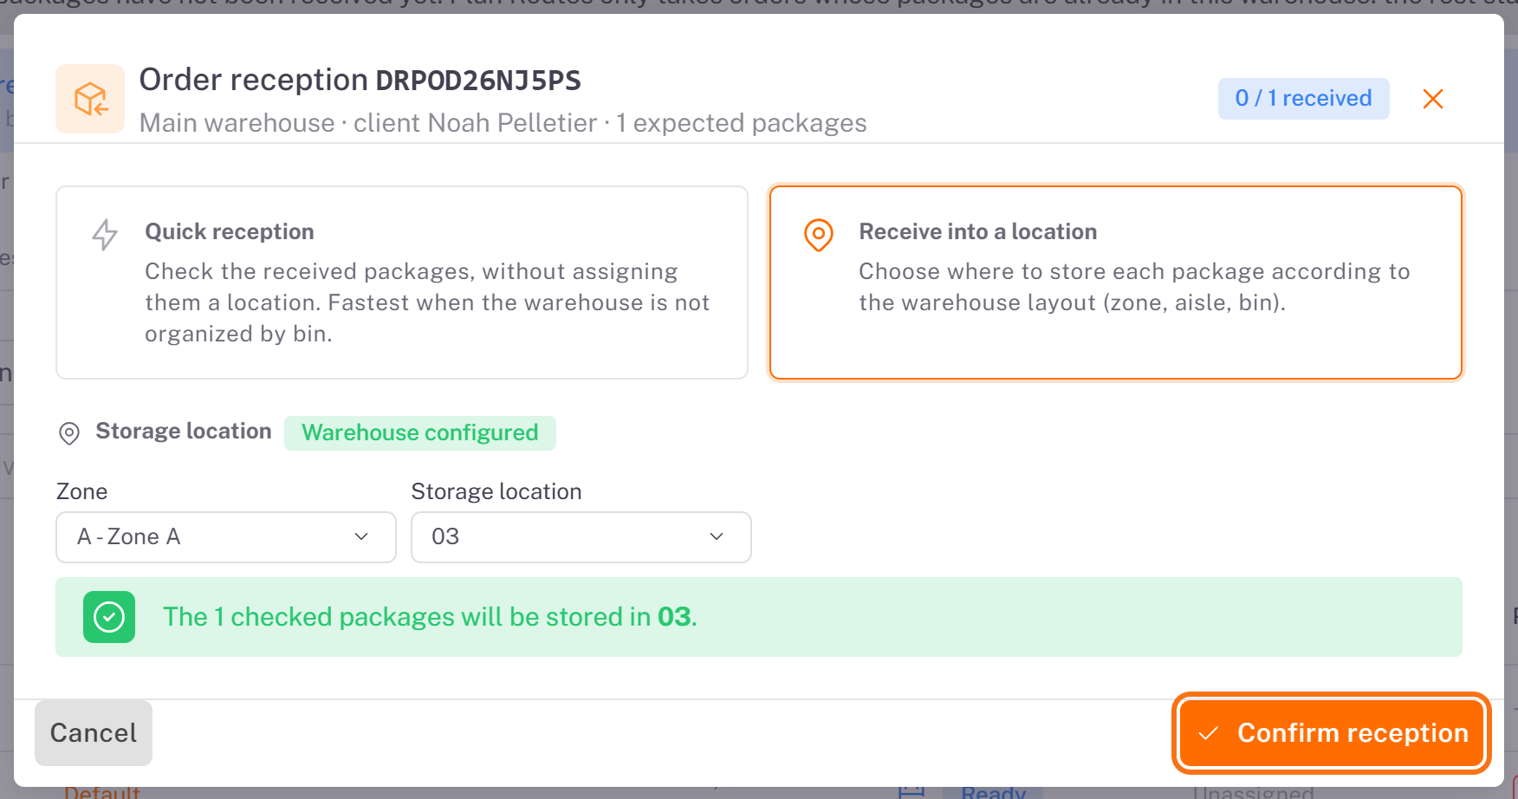
Task: Click the green checkmark confirmation icon
Action: pos(109,617)
